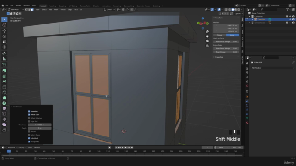296x166 pixels.
Task: Enable the Offset Relative checkbox
Action: click(x=29, y=118)
